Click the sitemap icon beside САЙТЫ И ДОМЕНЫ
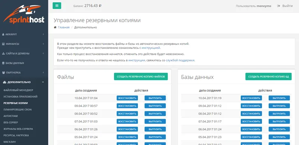This screenshot has width=299, height=145. pos(3,53)
